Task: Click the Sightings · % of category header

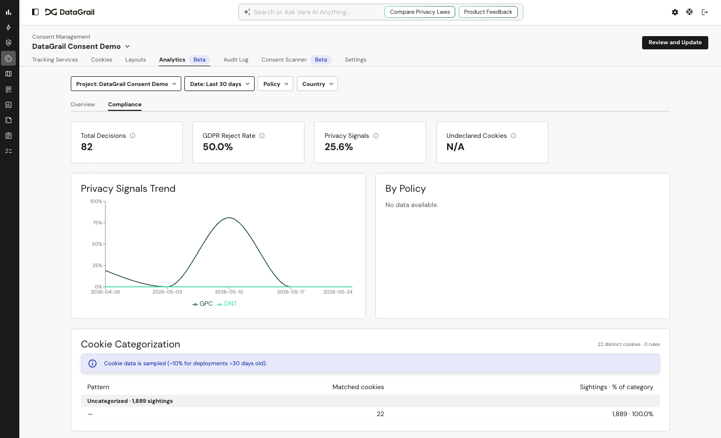Action: pyautogui.click(x=616, y=387)
